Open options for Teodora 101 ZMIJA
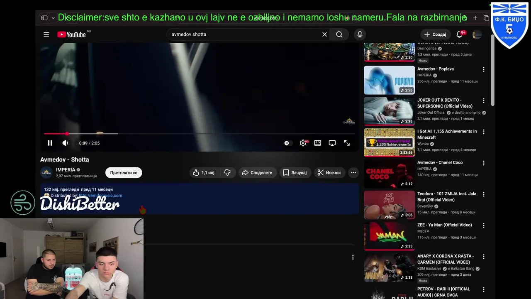Image resolution: width=531 pixels, height=299 pixels. [x=483, y=194]
